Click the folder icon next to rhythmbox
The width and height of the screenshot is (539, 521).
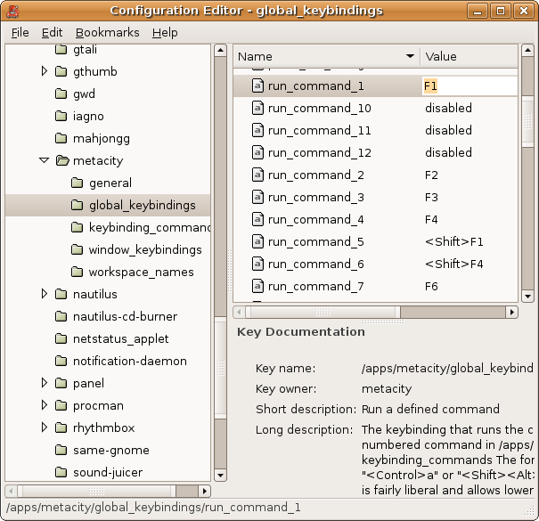61,427
